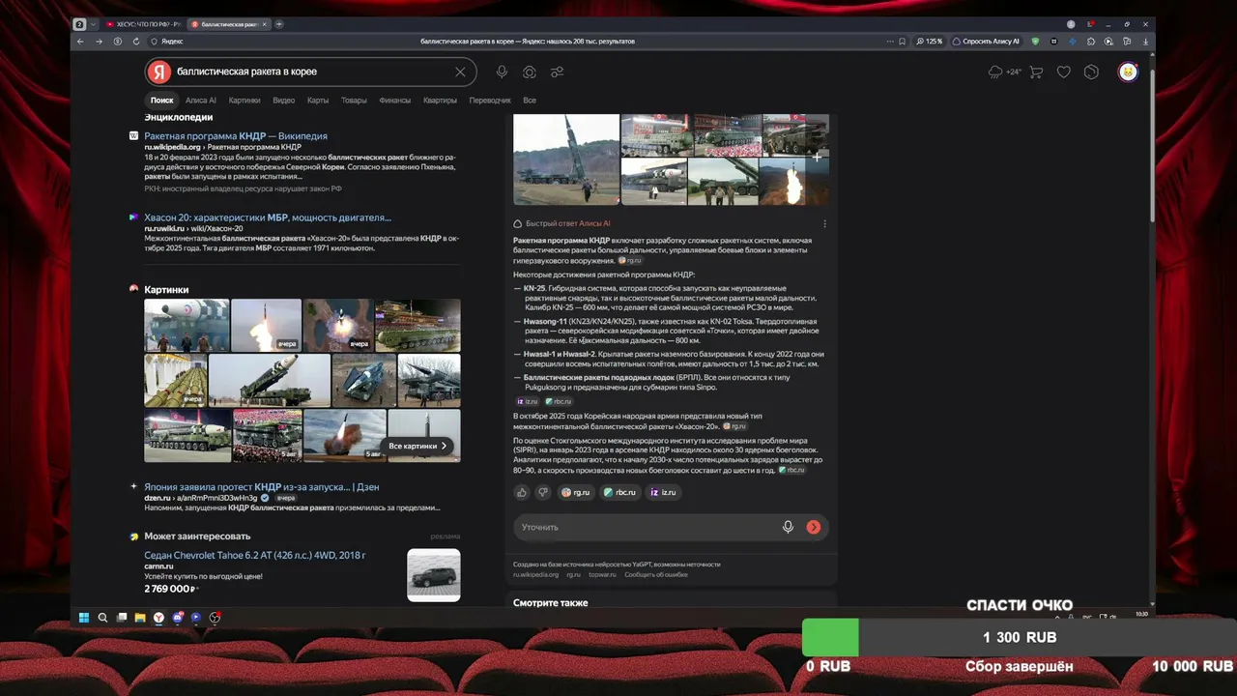The height and width of the screenshot is (696, 1237).
Task: Bookmark this page from the address bar
Action: [903, 42]
